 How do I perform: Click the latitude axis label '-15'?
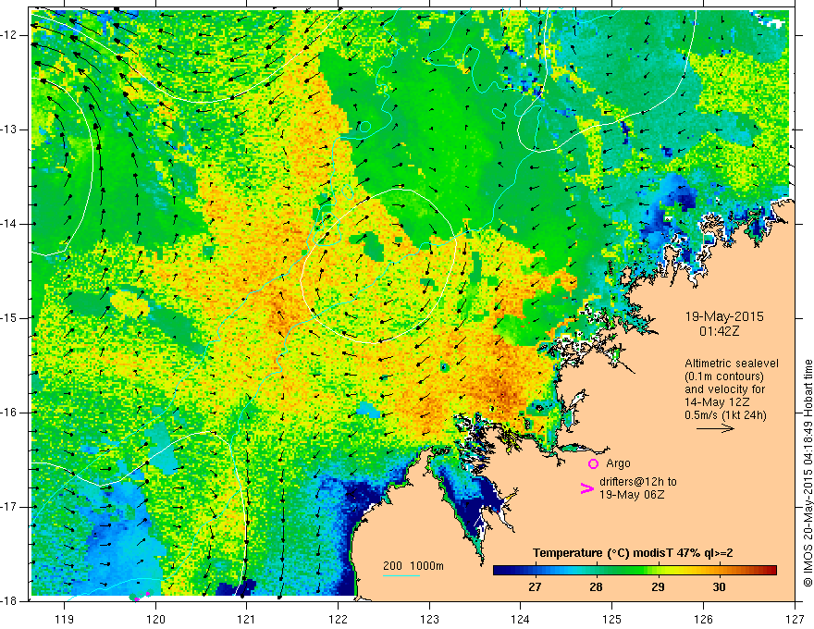click(x=9, y=317)
